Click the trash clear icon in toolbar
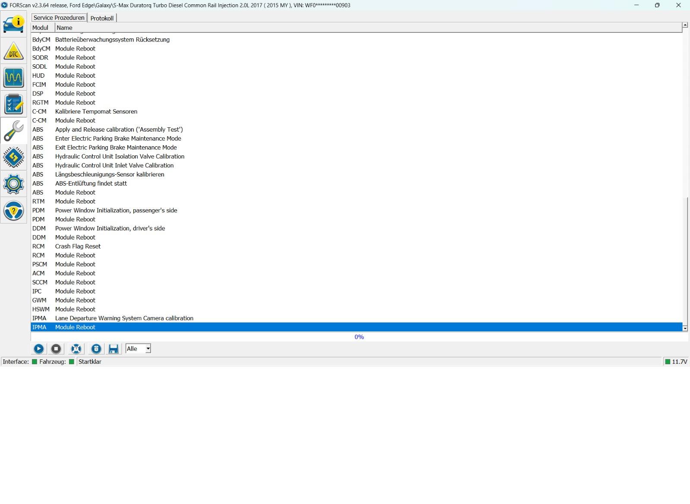 [96, 349]
